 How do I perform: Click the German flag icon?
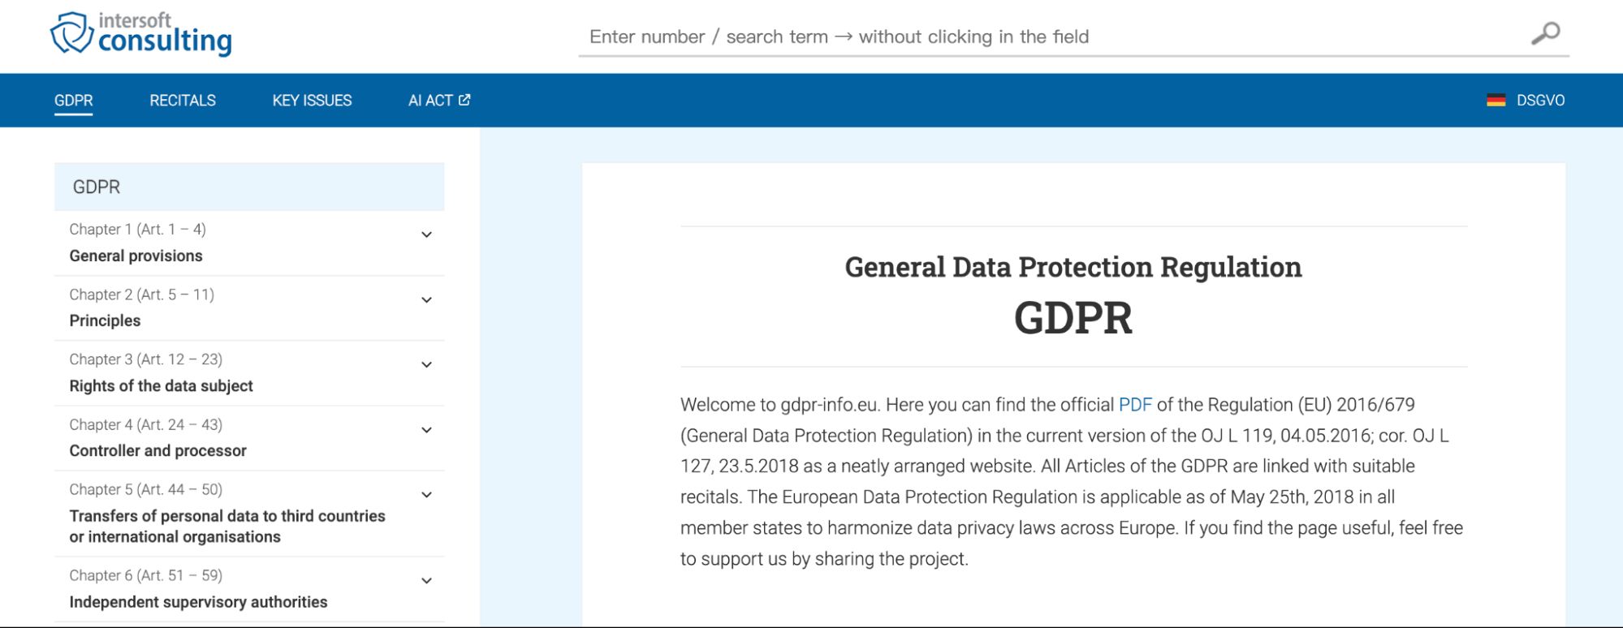pyautogui.click(x=1496, y=100)
